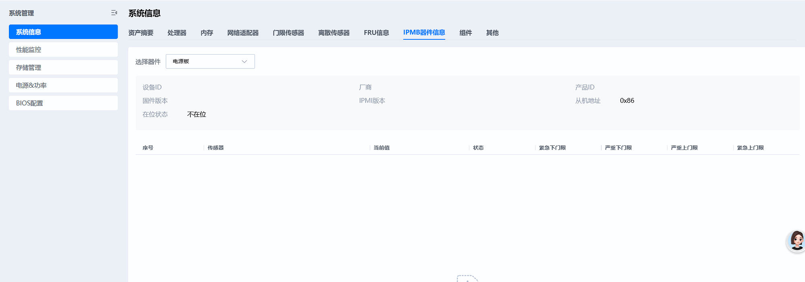Go to 存储管理 sidebar item

(x=63, y=67)
